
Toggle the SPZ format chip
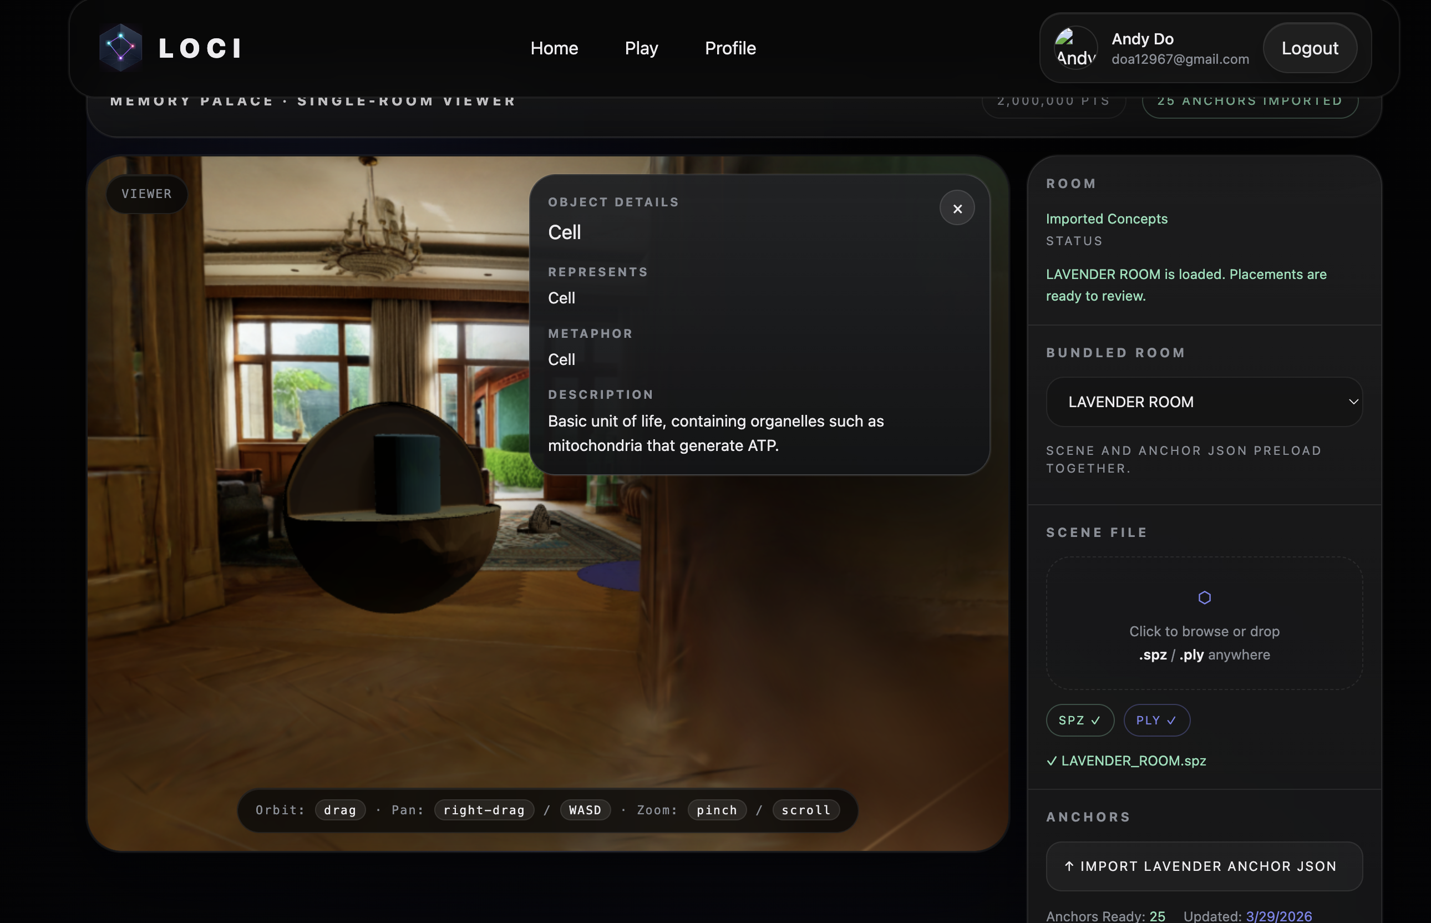pos(1079,721)
